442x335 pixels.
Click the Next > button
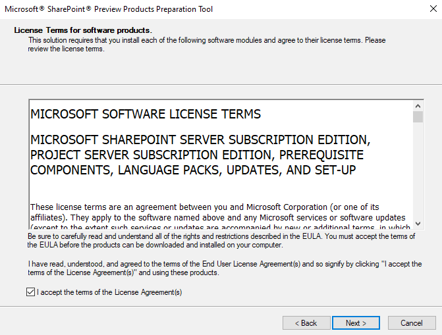tap(355, 323)
